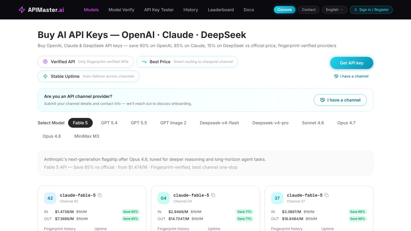This screenshot has height=231, width=411.
Task: Open the Docs nav item
Action: pyautogui.click(x=249, y=10)
